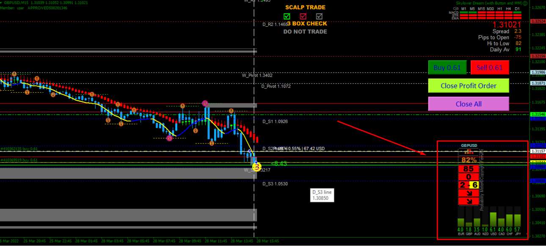
Task: Toggle the gray scalp trade checkbox
Action: coord(319,16)
